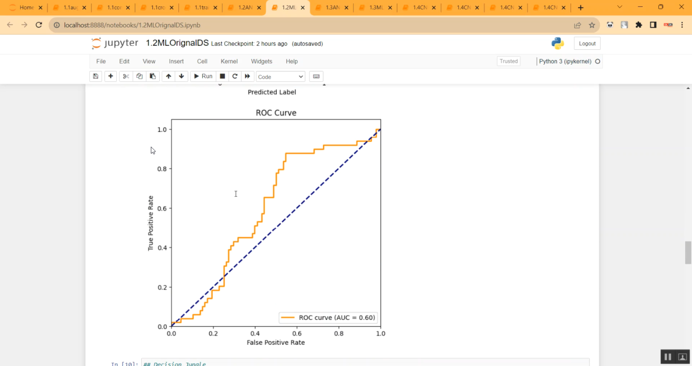Viewport: 692px width, 366px height.
Task: Insert a cell below with plus icon
Action: click(x=111, y=77)
